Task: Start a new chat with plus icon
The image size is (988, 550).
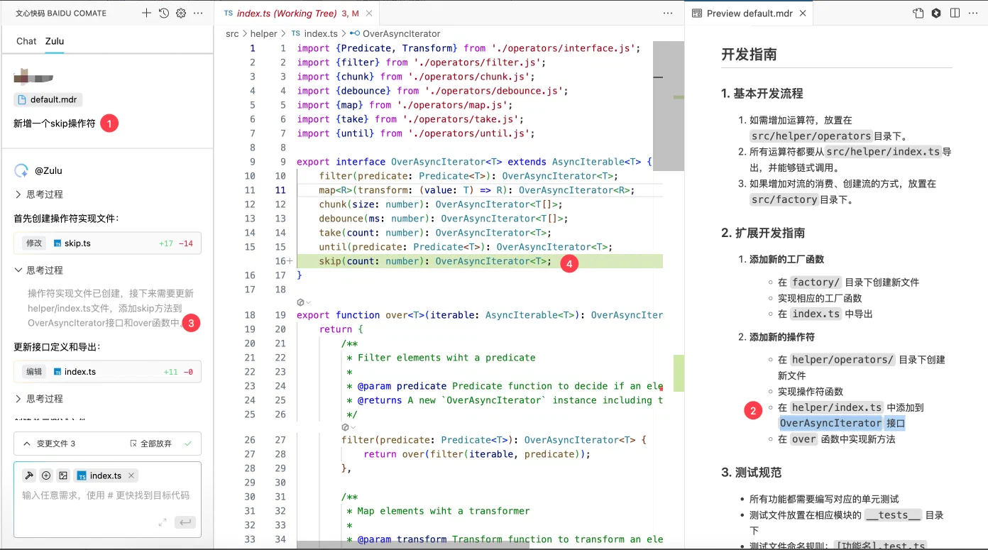Action: [x=146, y=13]
